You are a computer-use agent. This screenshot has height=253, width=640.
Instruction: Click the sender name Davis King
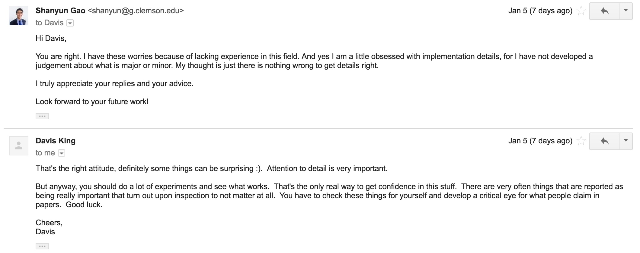pos(56,141)
